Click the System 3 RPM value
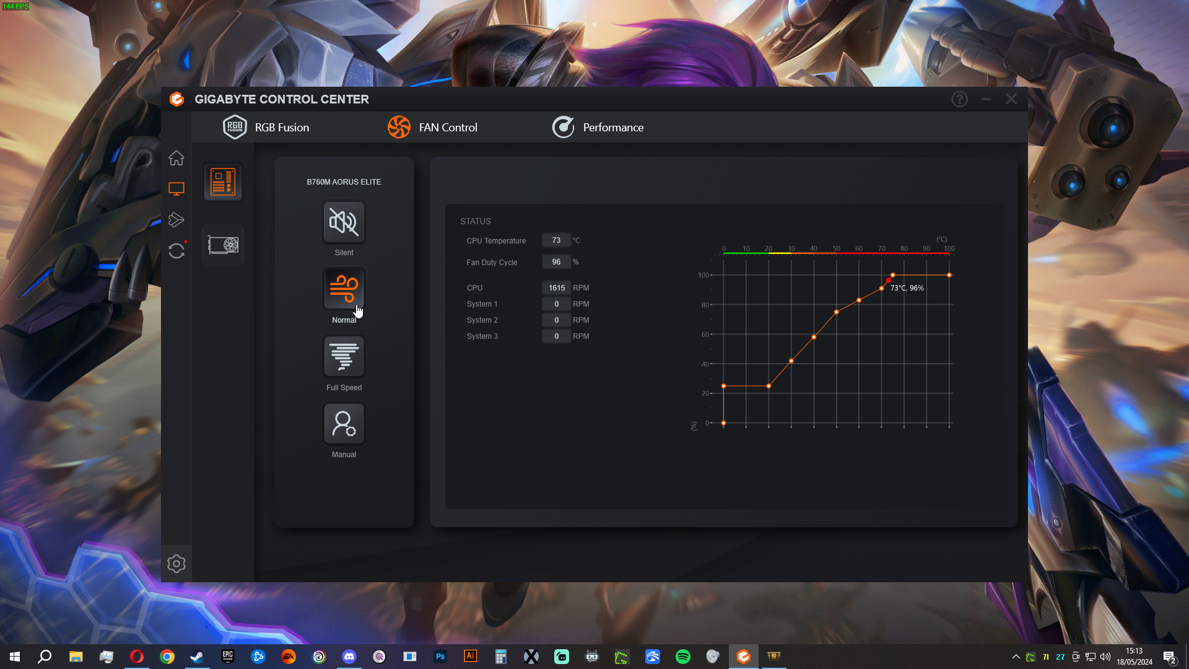Image resolution: width=1189 pixels, height=669 pixels. (556, 336)
